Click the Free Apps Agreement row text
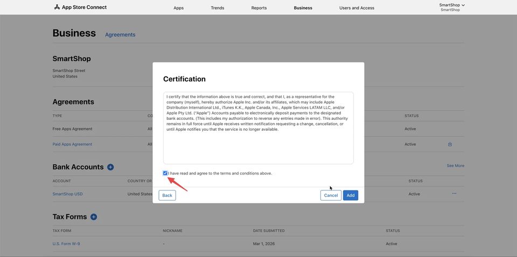 [72, 128]
